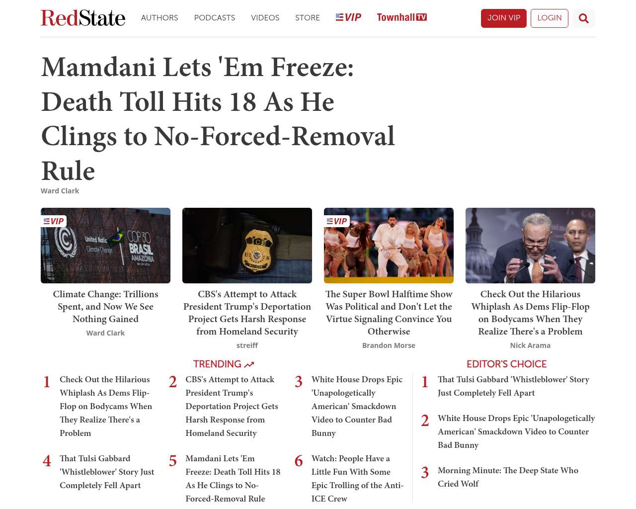Open the VIP flag logo in navigation
Image resolution: width=636 pixels, height=509 pixels.
pyautogui.click(x=348, y=17)
